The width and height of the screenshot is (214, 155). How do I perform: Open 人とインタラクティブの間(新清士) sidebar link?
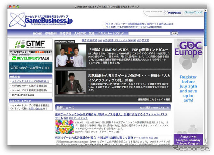pos(30,81)
